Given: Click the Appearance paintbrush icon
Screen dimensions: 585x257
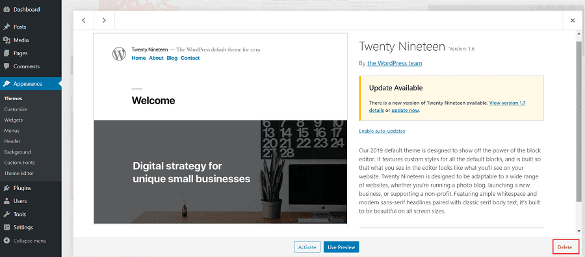Looking at the screenshot, I should tap(6, 84).
